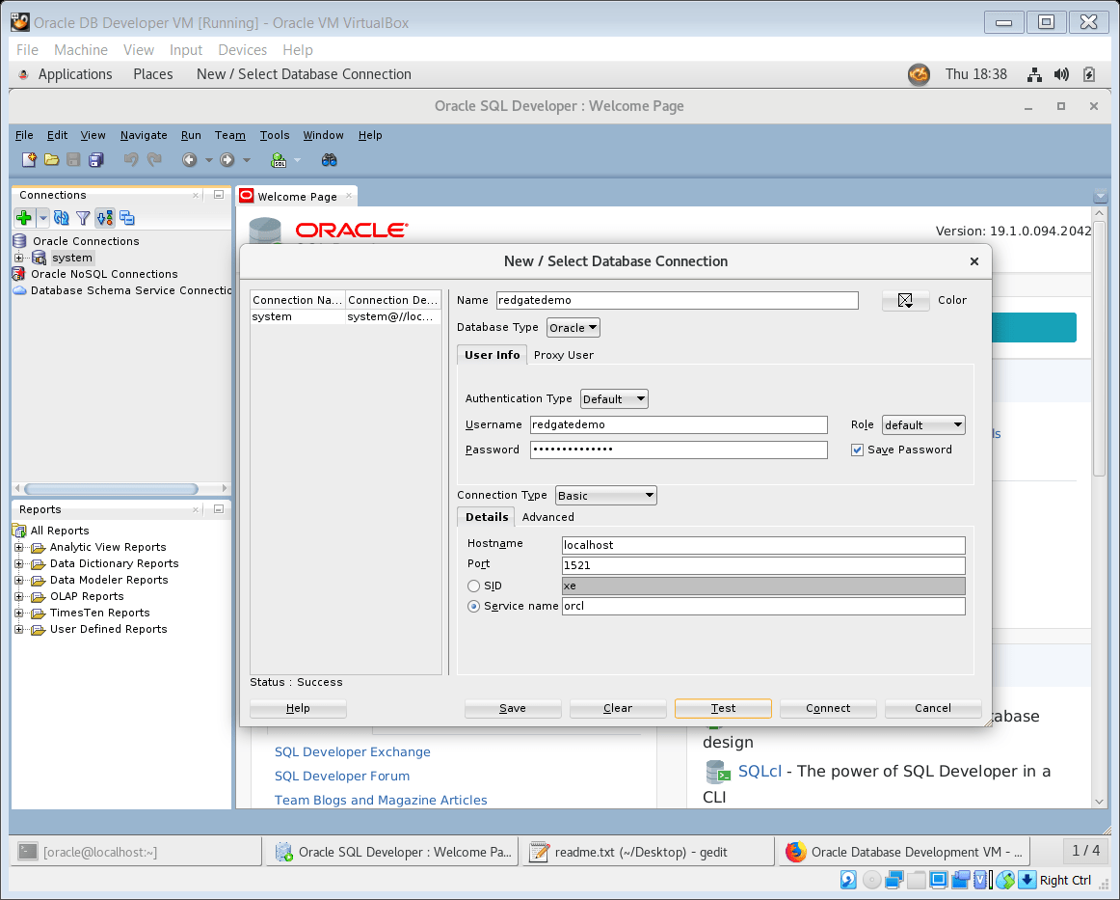Open the Tools menu in SQL Developer
Screen dimensions: 1120x900
click(275, 135)
